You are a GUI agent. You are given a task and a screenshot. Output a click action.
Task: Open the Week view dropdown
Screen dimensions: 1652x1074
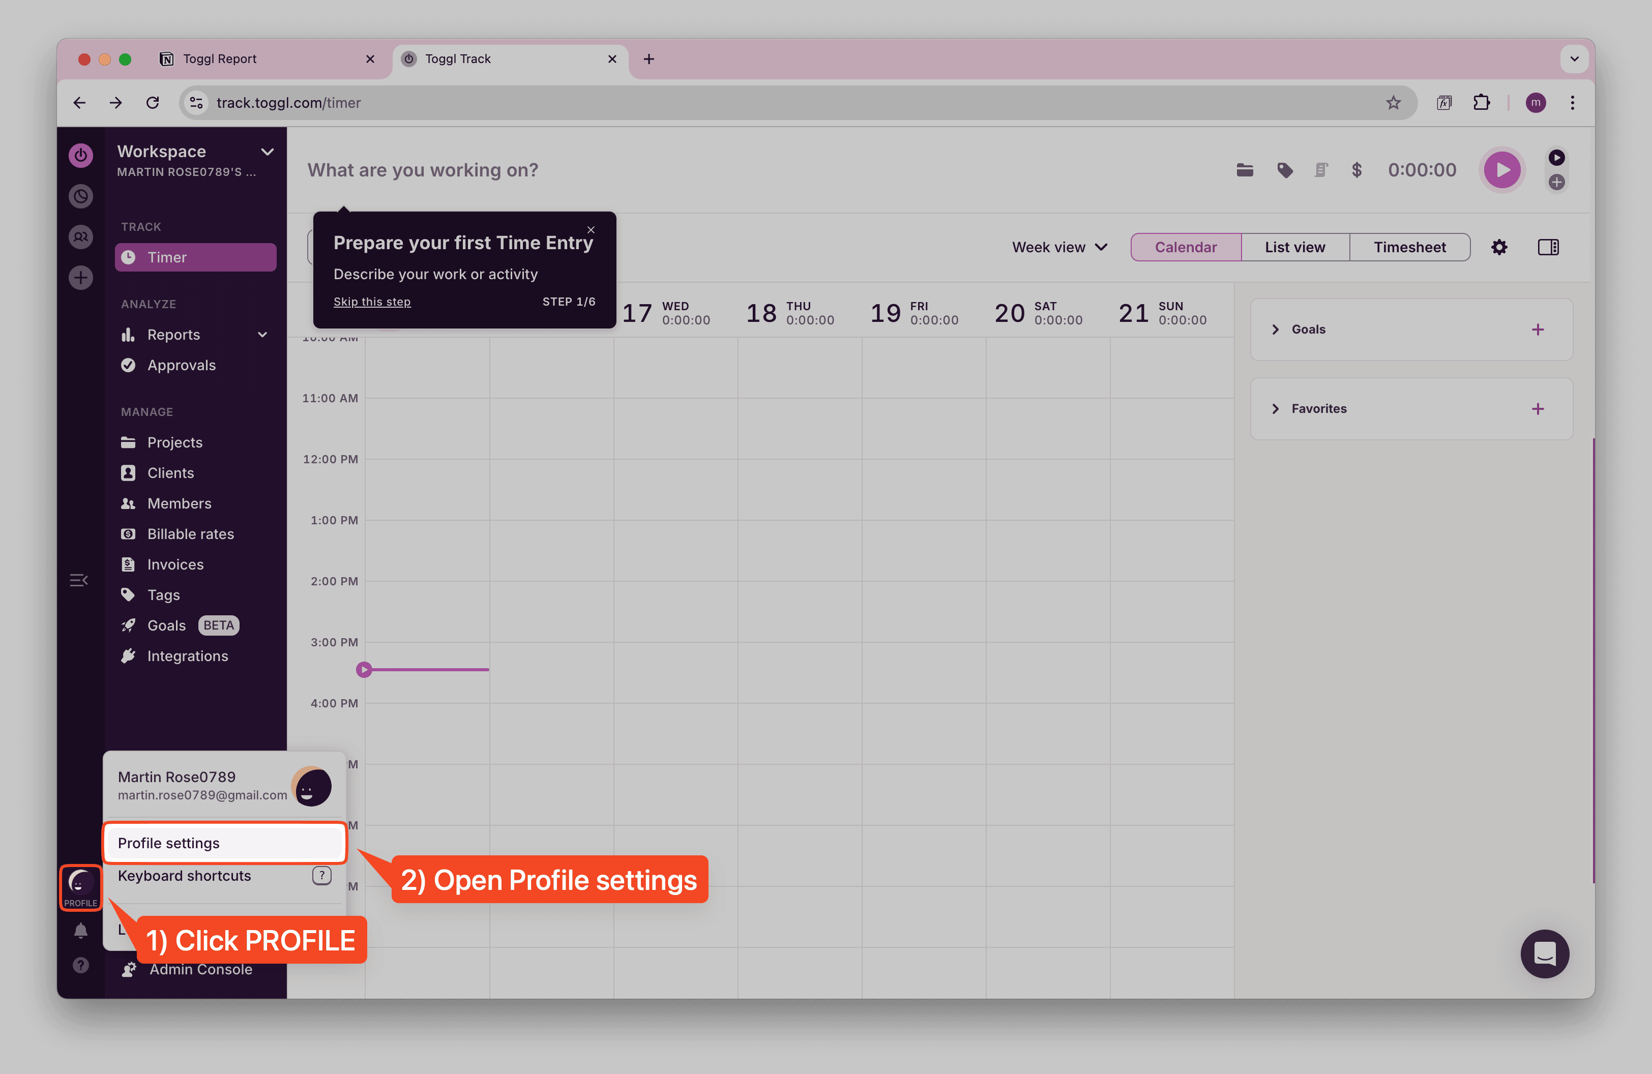(1059, 247)
